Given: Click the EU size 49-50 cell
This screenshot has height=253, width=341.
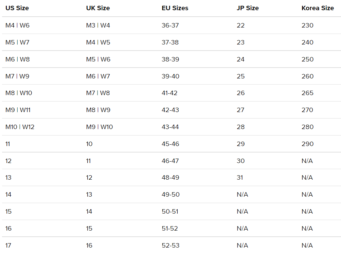Looking at the screenshot, I should tap(170, 195).
